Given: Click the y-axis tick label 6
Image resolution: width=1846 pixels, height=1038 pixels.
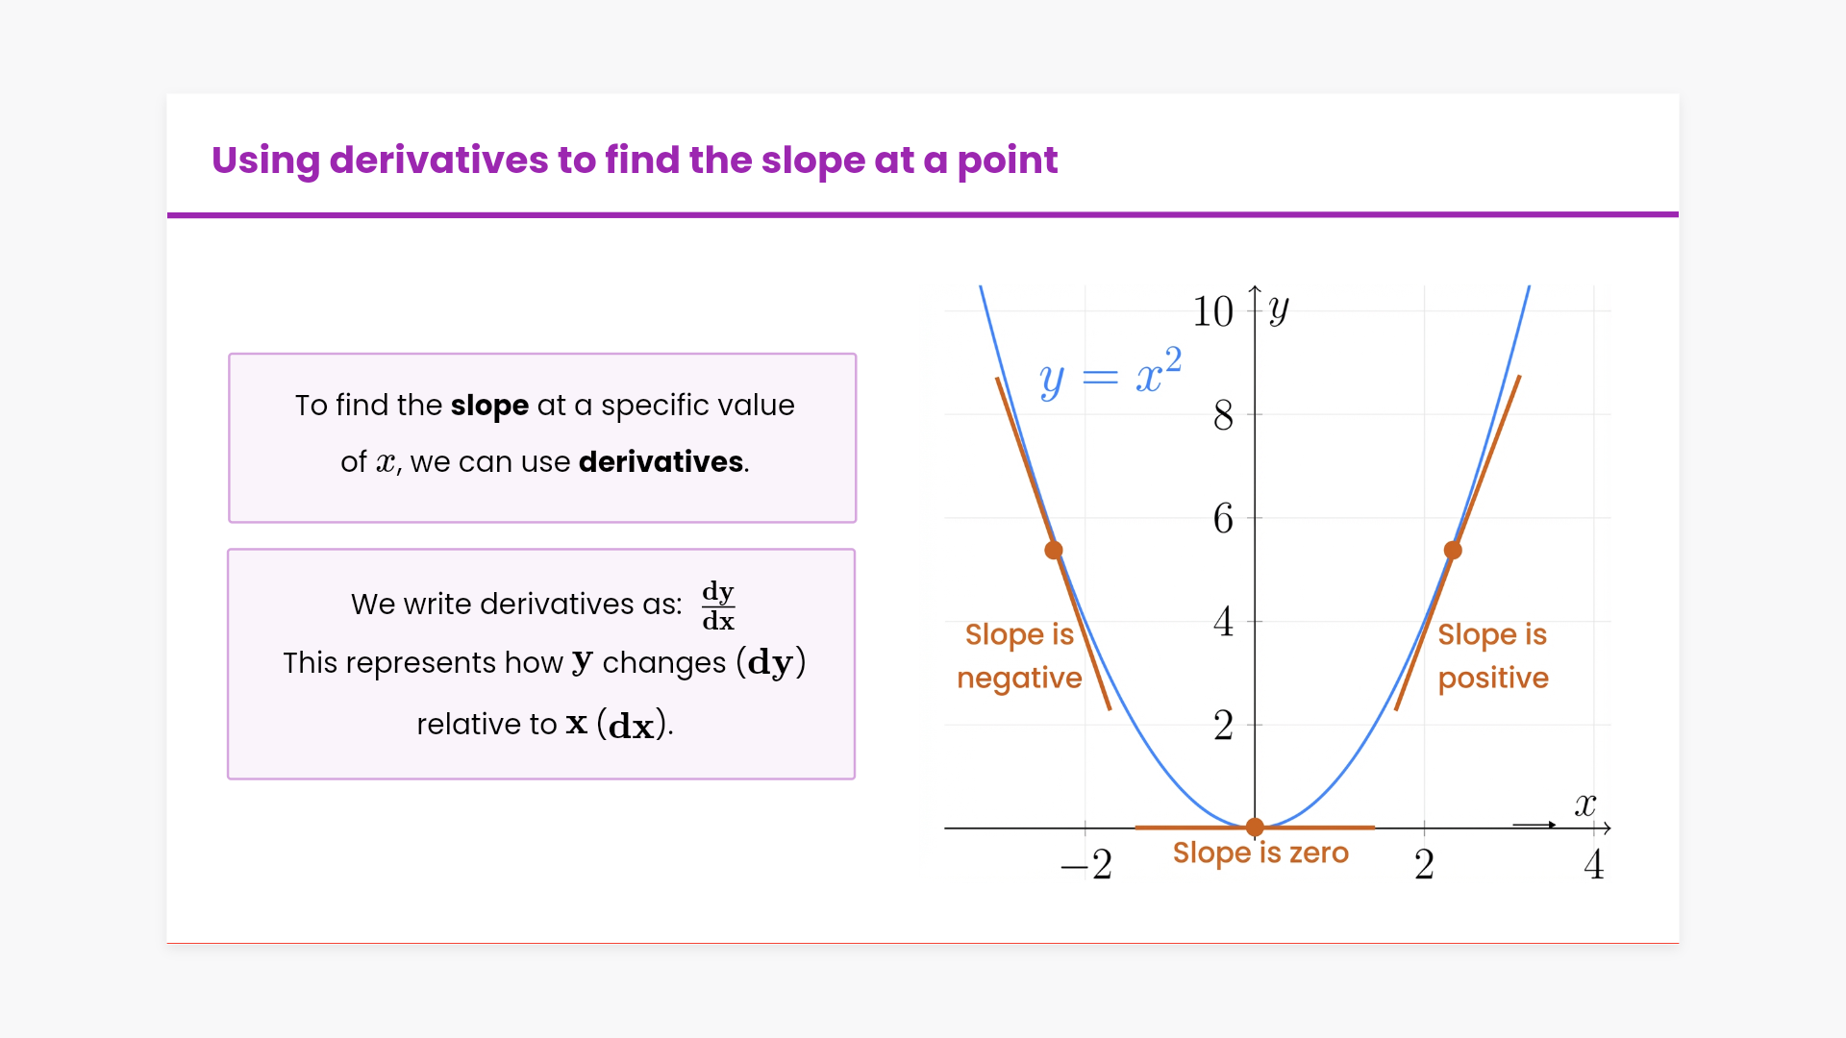Looking at the screenshot, I should pyautogui.click(x=1223, y=519).
